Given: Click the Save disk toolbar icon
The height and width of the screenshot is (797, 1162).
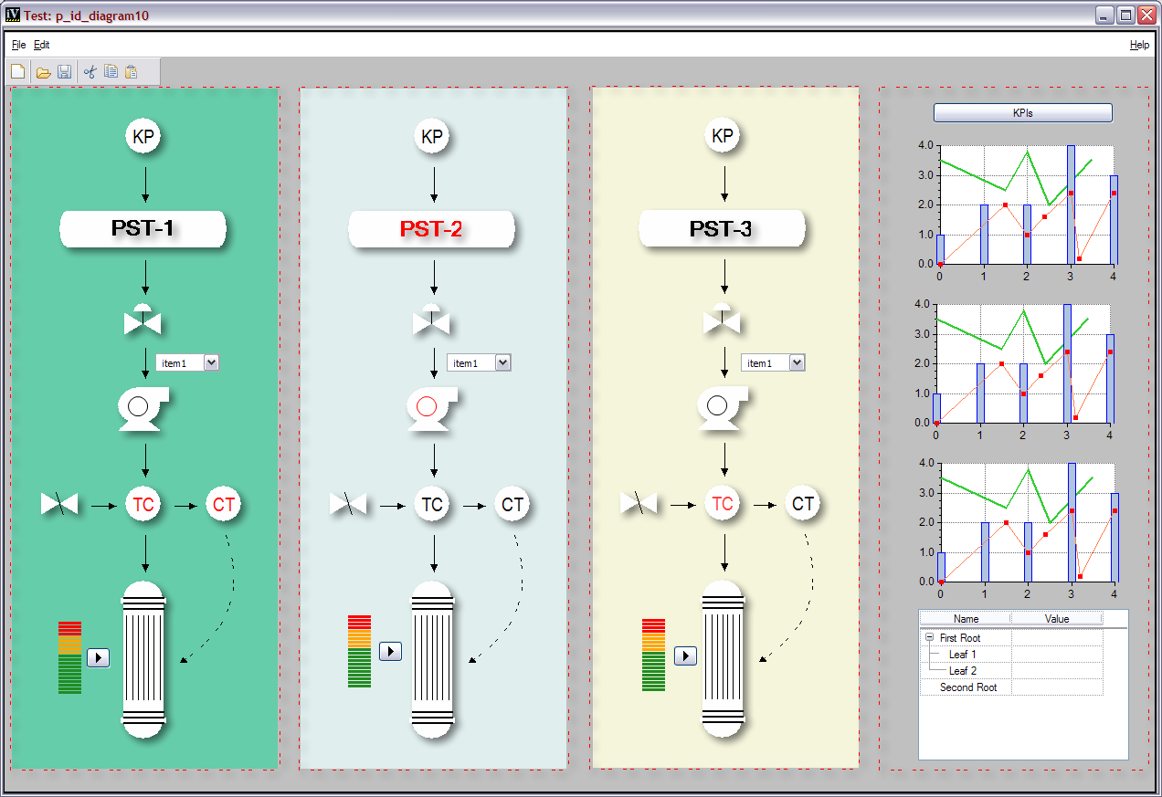Looking at the screenshot, I should [x=64, y=71].
